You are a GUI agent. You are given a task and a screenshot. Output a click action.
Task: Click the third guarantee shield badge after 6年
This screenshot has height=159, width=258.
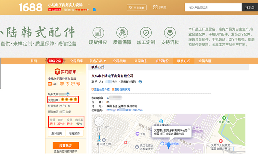[x=73, y=84]
